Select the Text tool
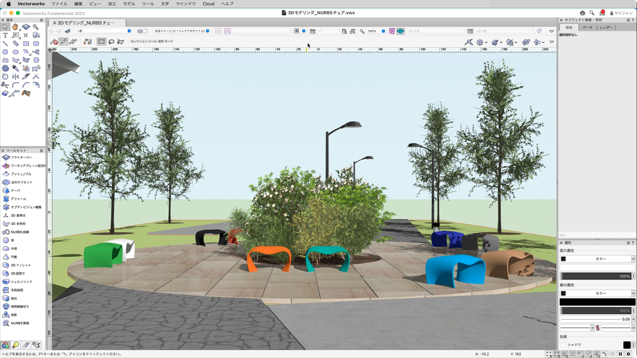This screenshot has width=637, height=358. click(x=5, y=35)
